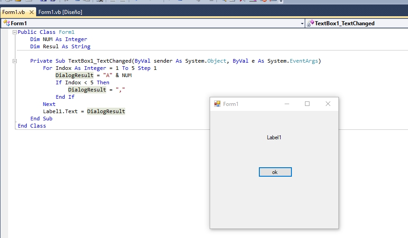
Task: Close the Form1.vb tab
Action: 32,12
